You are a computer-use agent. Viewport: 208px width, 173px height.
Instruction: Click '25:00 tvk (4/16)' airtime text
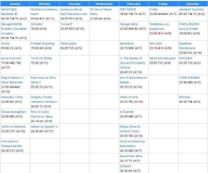click(x=190, y=53)
